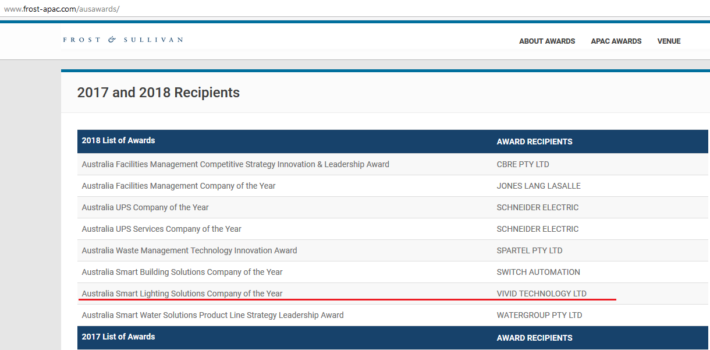This screenshot has height=350, width=710.
Task: Select the WATERGROUP PTY LTD cell
Action: point(539,315)
